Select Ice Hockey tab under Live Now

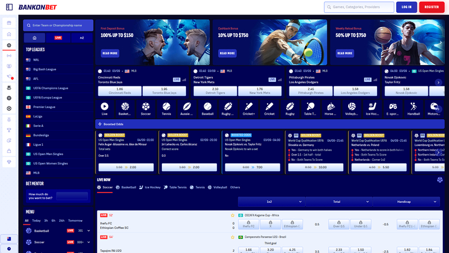coord(150,187)
